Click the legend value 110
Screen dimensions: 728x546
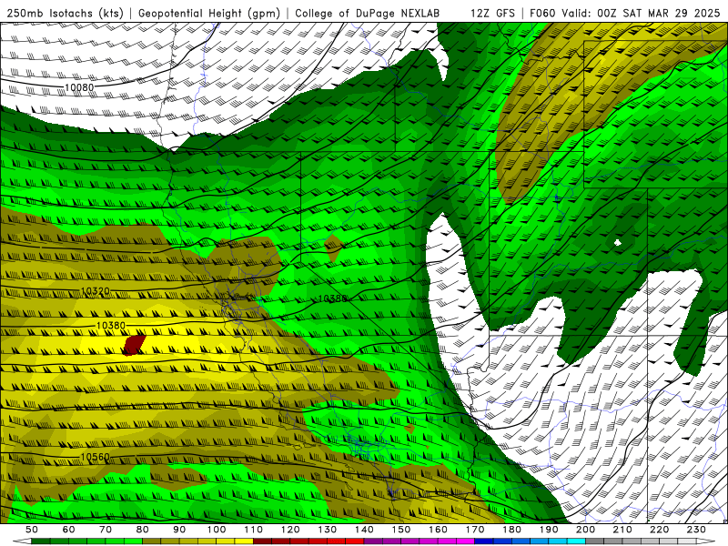tap(253, 530)
